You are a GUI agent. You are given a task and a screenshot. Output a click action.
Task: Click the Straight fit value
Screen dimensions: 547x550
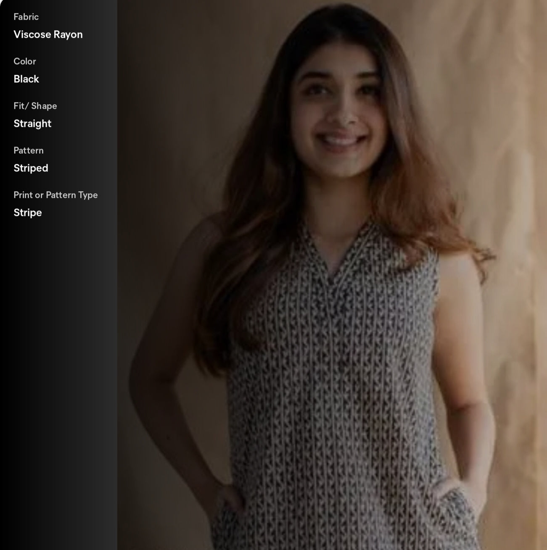(32, 124)
